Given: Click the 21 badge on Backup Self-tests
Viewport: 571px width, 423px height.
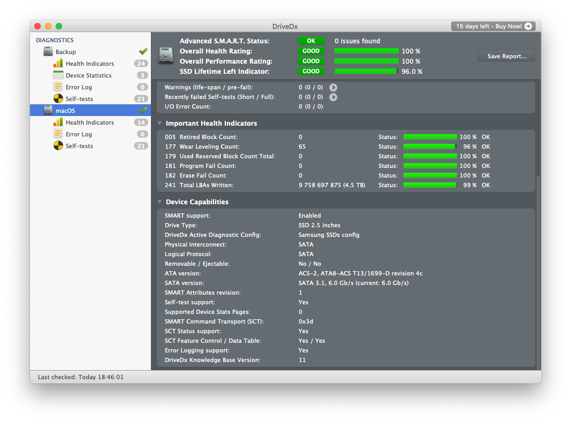Looking at the screenshot, I should point(141,98).
